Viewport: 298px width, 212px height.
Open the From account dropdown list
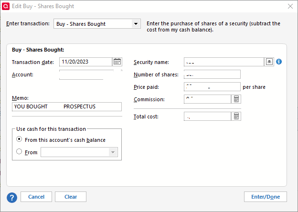pyautogui.click(x=113, y=152)
